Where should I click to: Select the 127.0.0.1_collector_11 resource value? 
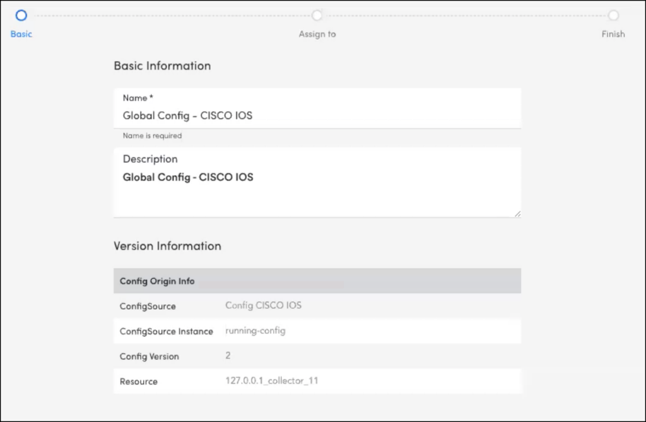(x=272, y=381)
